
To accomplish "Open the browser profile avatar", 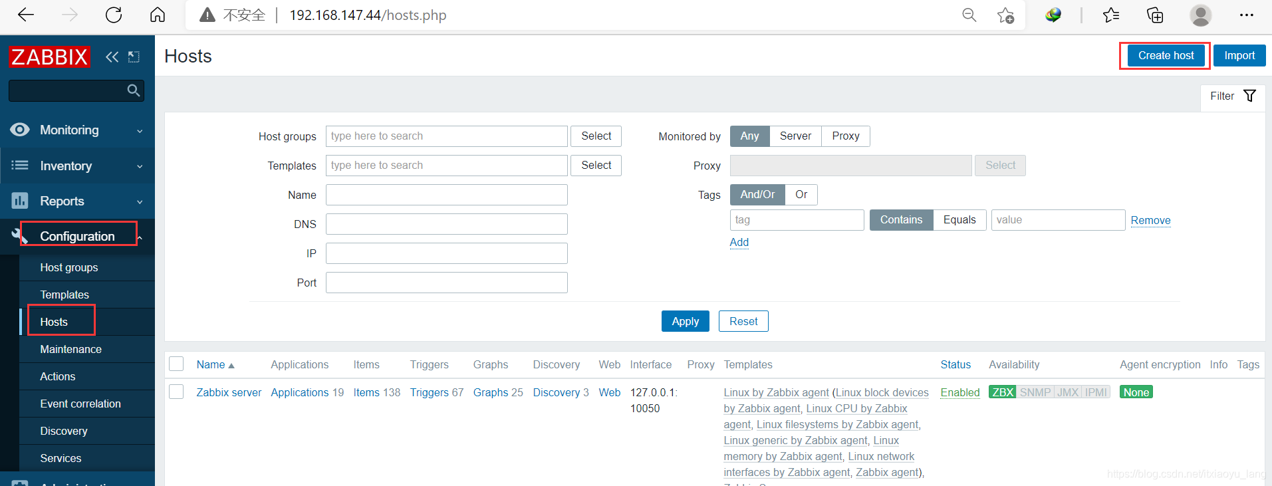I will [1201, 15].
